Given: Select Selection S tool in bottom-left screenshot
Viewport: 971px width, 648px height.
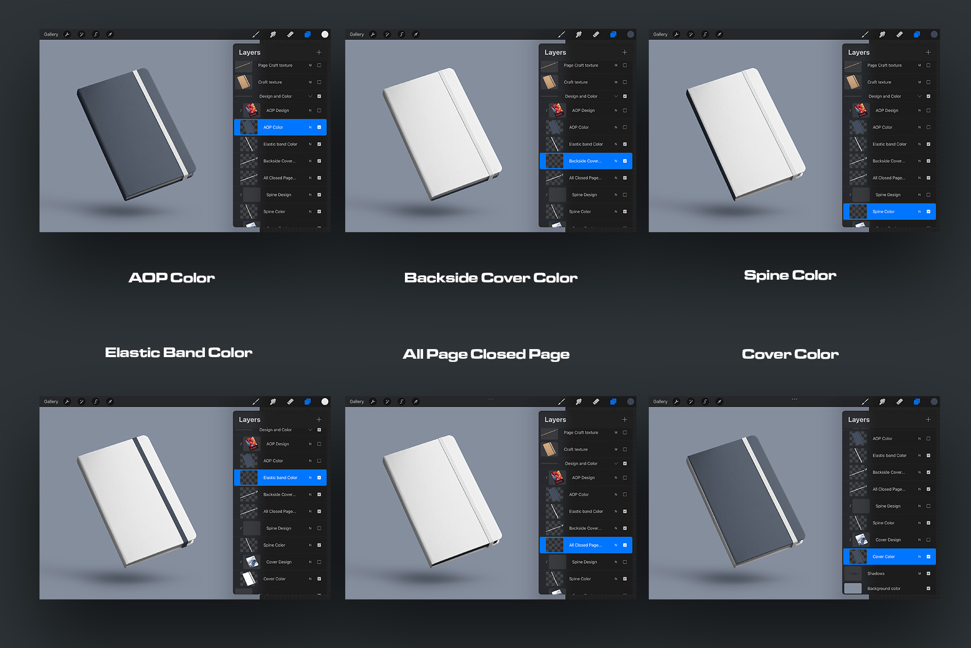Looking at the screenshot, I should 96,401.
